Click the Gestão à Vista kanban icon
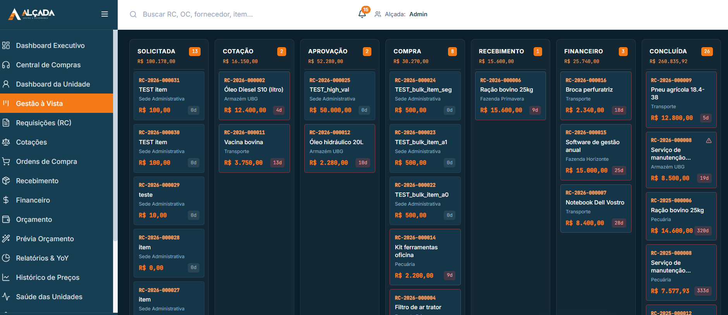728x315 pixels. point(6,103)
